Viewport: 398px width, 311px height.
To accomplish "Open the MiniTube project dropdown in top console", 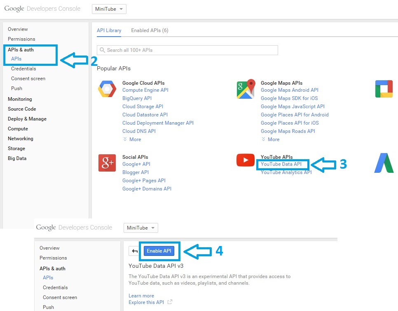I will (109, 9).
